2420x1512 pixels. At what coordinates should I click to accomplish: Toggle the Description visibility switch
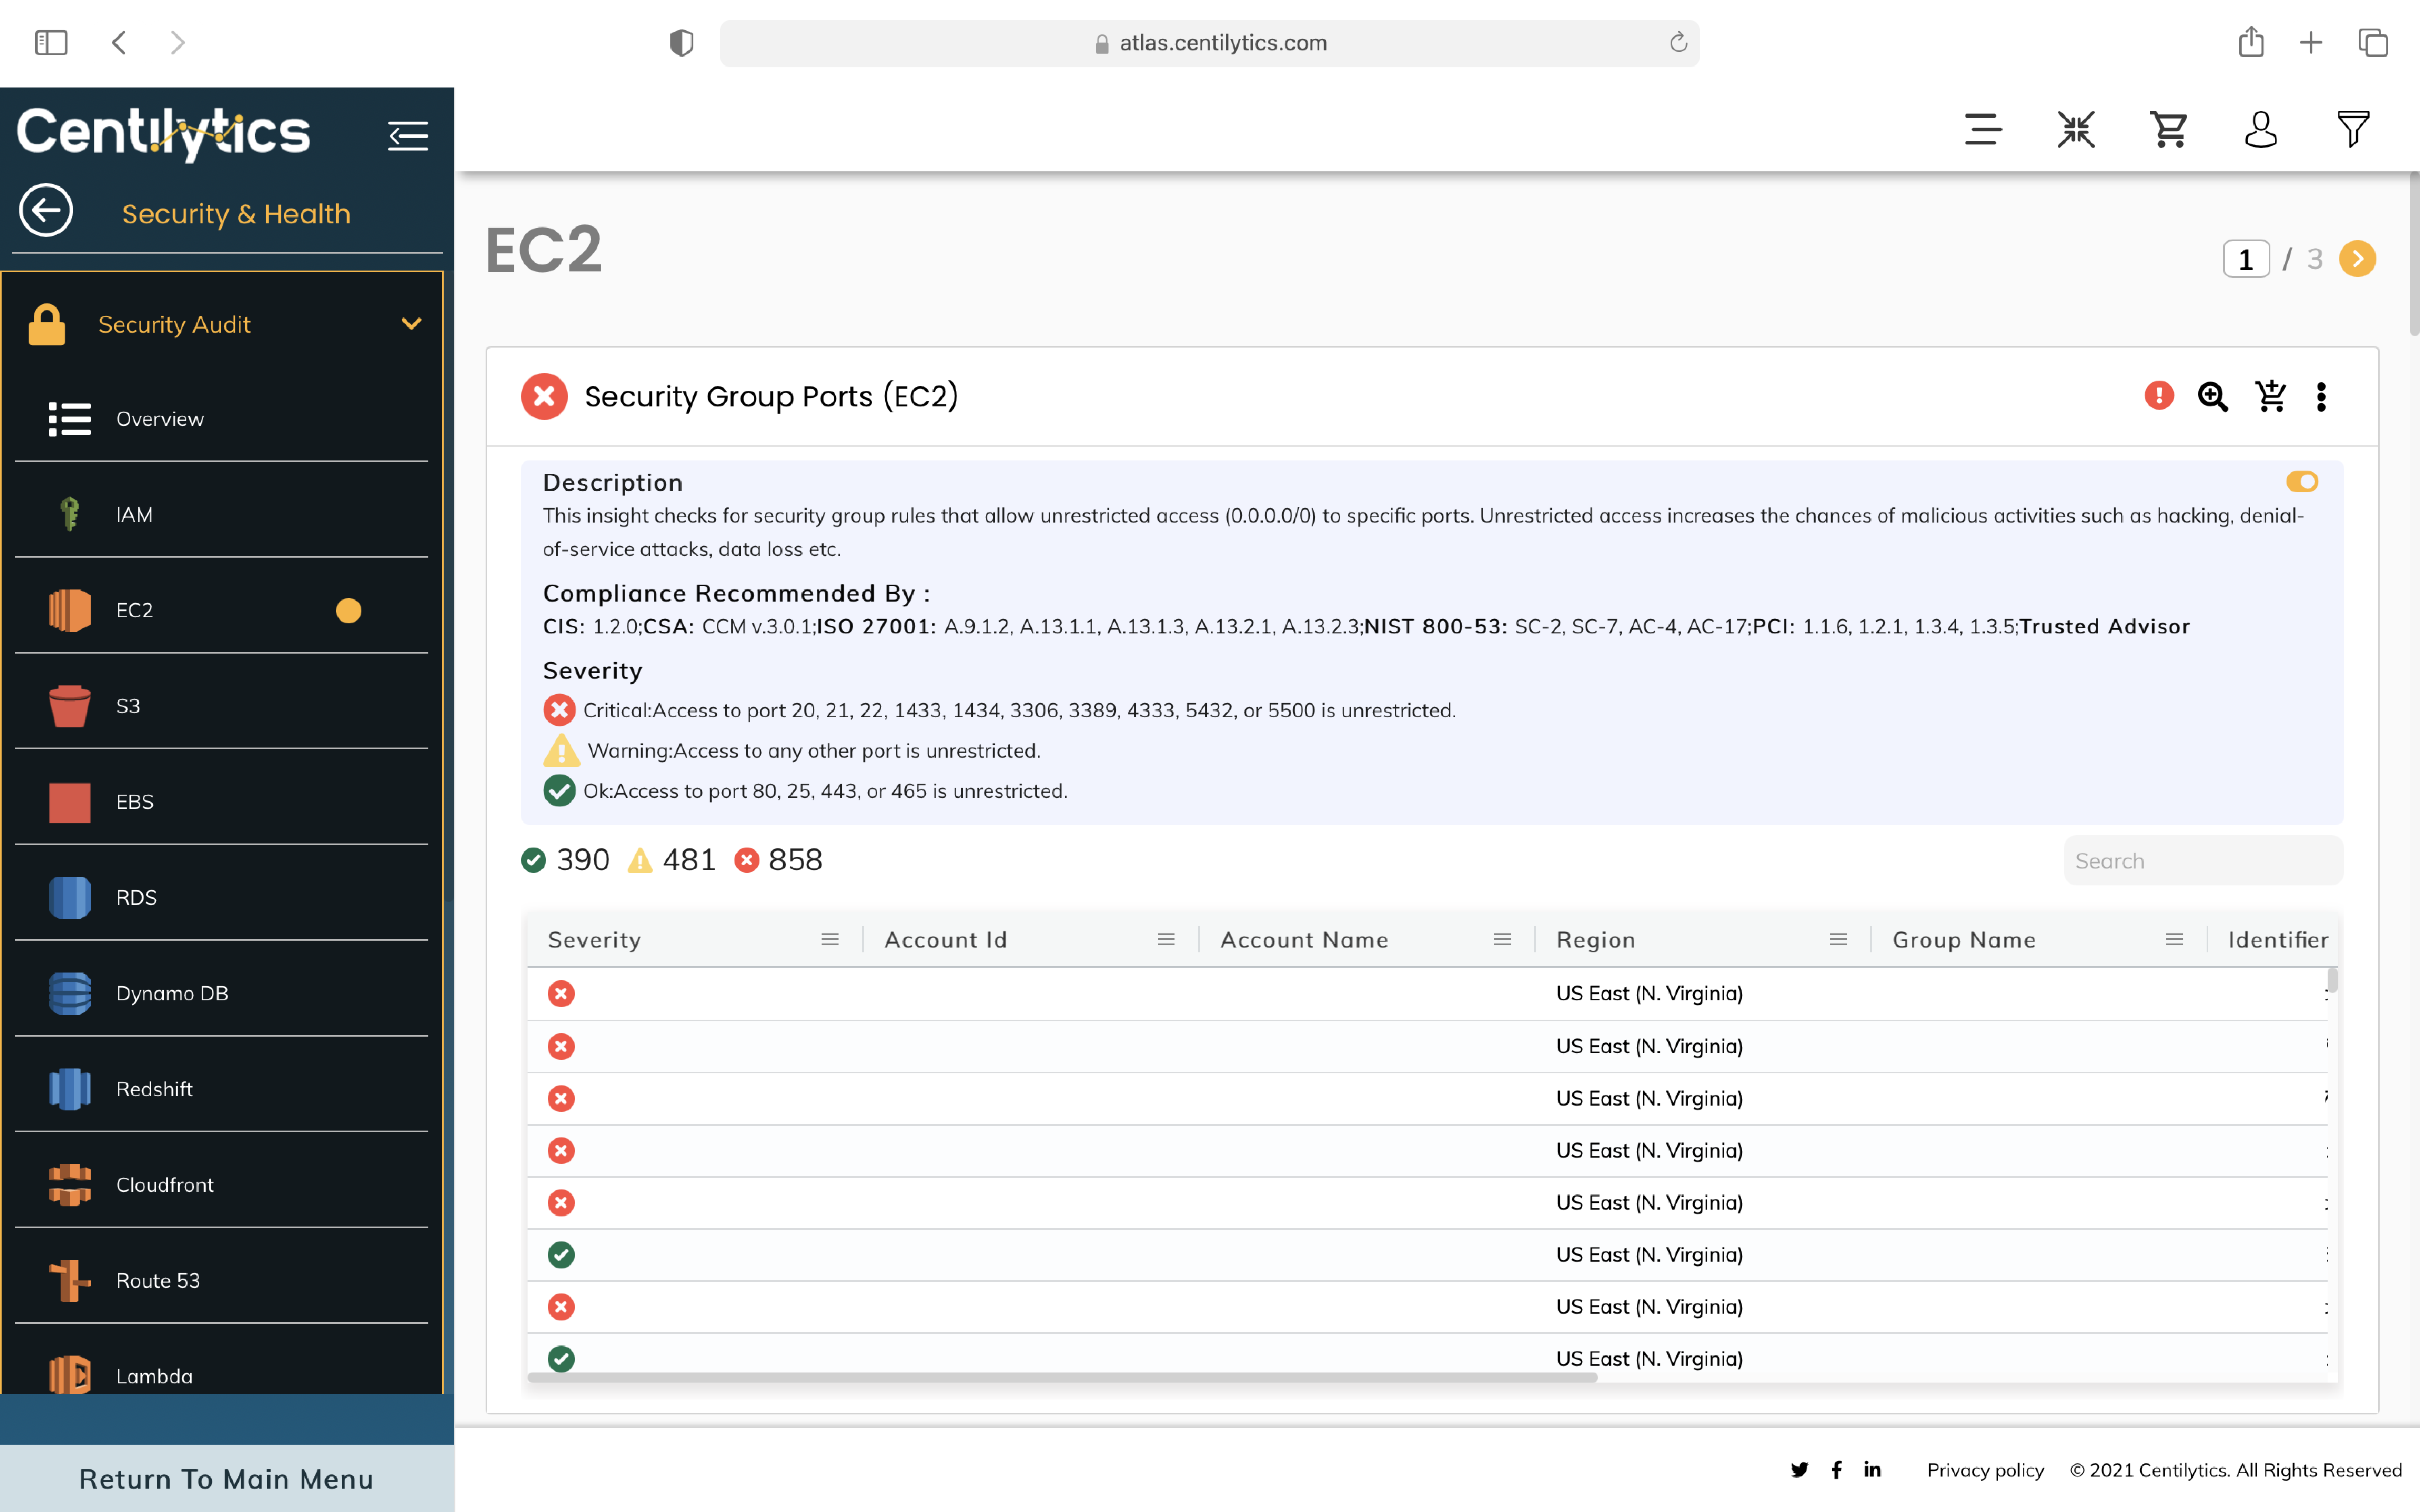[x=2302, y=482]
